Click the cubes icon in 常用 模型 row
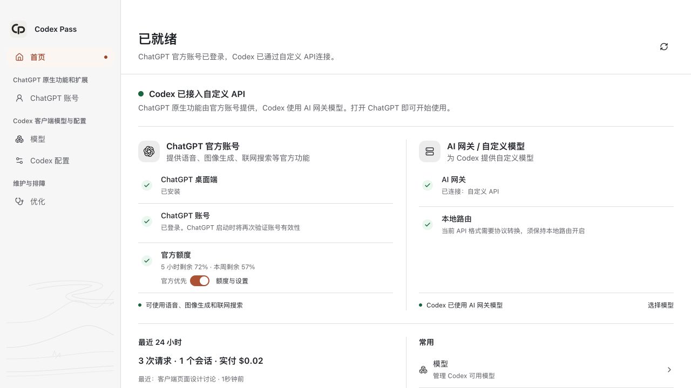This screenshot has height=388, width=691. point(423,370)
